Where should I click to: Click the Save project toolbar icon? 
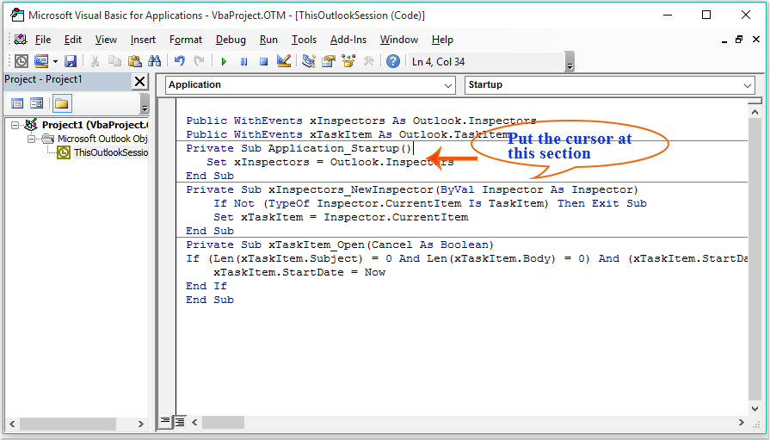coord(71,61)
